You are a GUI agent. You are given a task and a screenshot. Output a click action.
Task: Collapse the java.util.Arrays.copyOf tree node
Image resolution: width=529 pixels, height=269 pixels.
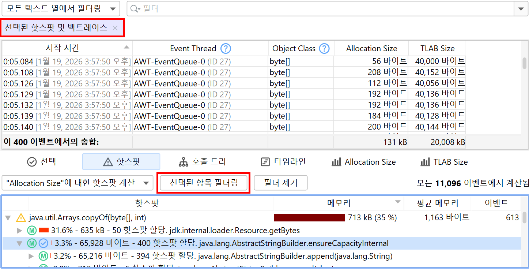tap(8, 218)
